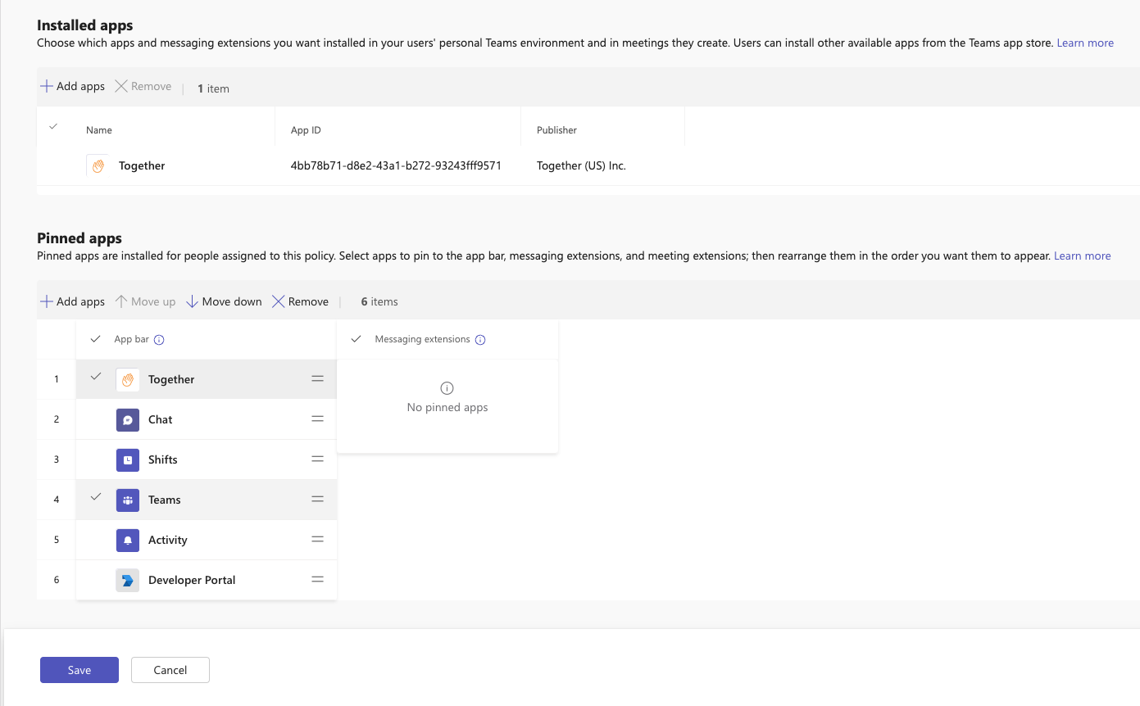
Task: Click the Together icon in the pinned list
Action: (x=127, y=379)
